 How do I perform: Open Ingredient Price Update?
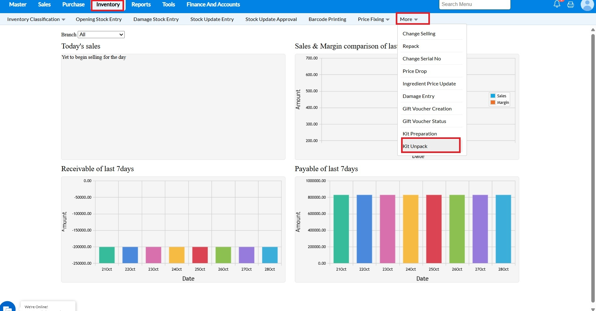point(429,84)
